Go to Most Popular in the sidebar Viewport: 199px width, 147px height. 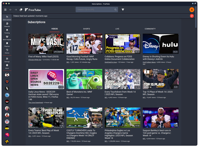coord(7,37)
